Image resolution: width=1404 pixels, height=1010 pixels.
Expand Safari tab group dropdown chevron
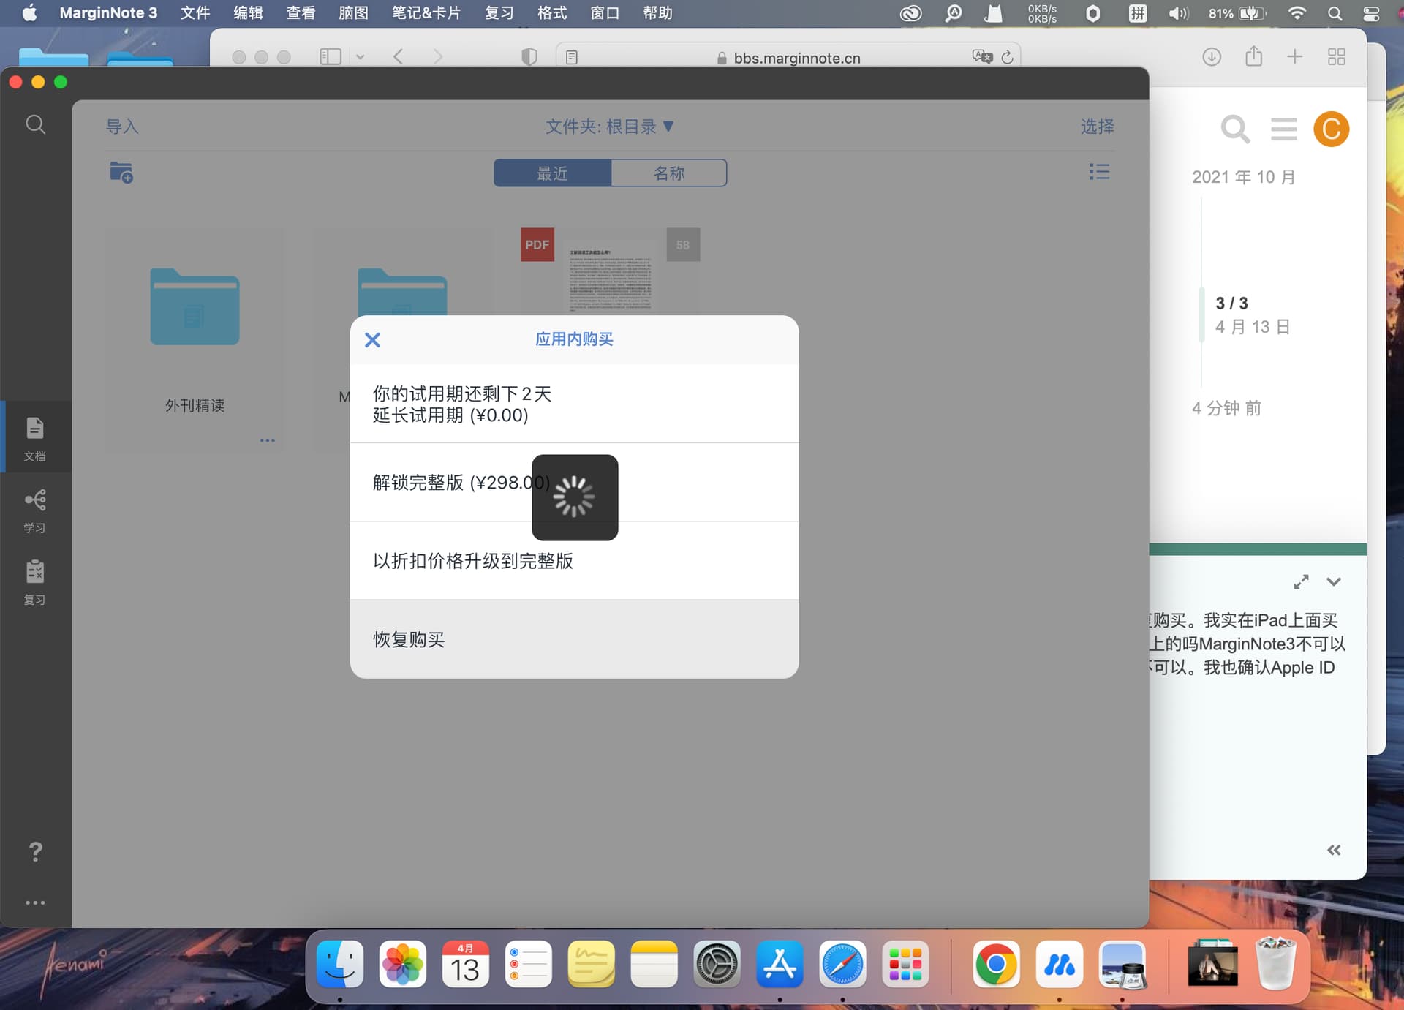[360, 57]
